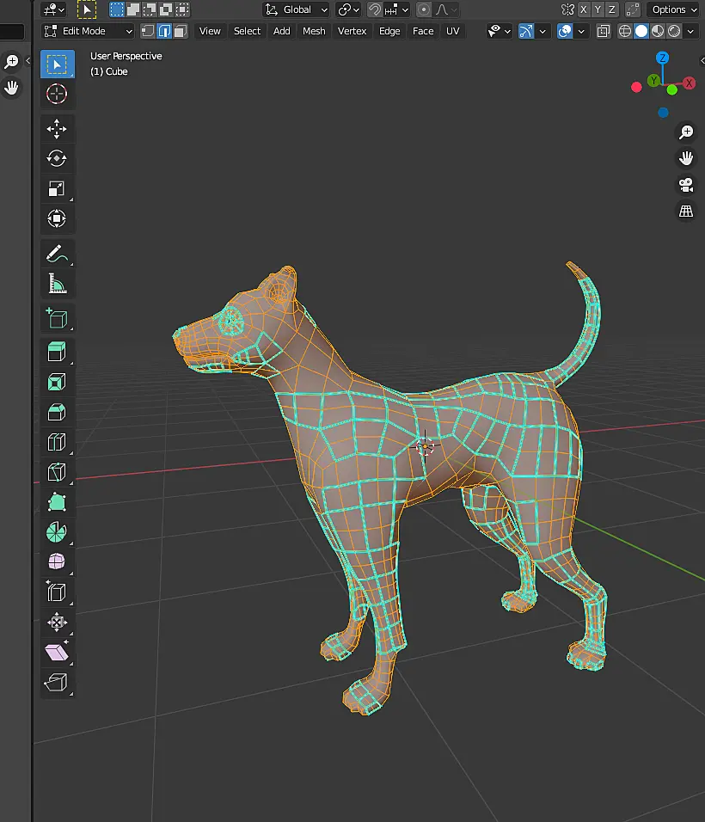Screen dimensions: 705x822
Task: Toggle X-ray view button
Action: coord(604,32)
